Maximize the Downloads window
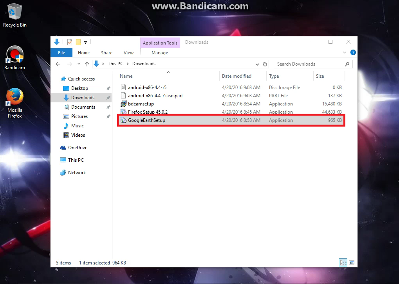The height and width of the screenshot is (284, 399). click(330, 42)
